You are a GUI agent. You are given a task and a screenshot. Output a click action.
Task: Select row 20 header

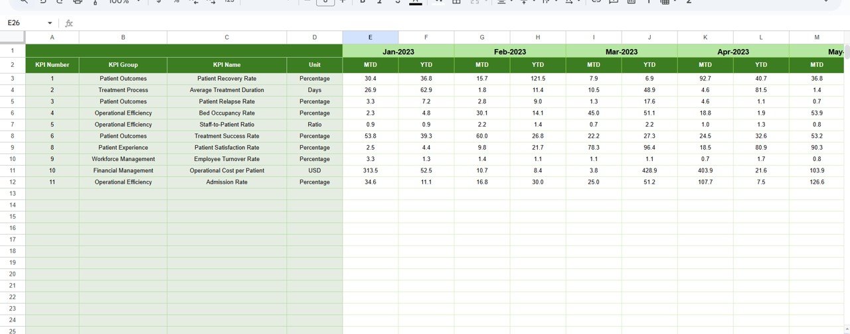pyautogui.click(x=13, y=274)
